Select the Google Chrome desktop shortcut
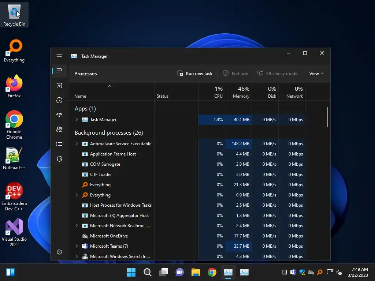The height and width of the screenshot is (281, 375). [14, 125]
